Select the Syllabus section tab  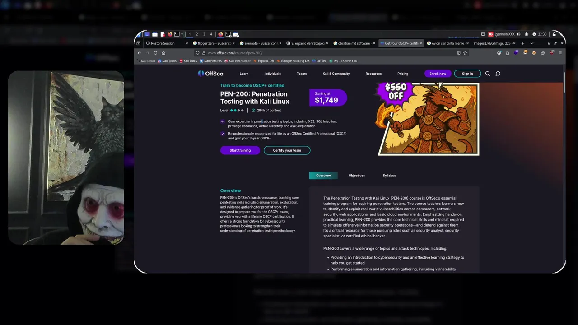pos(389,176)
